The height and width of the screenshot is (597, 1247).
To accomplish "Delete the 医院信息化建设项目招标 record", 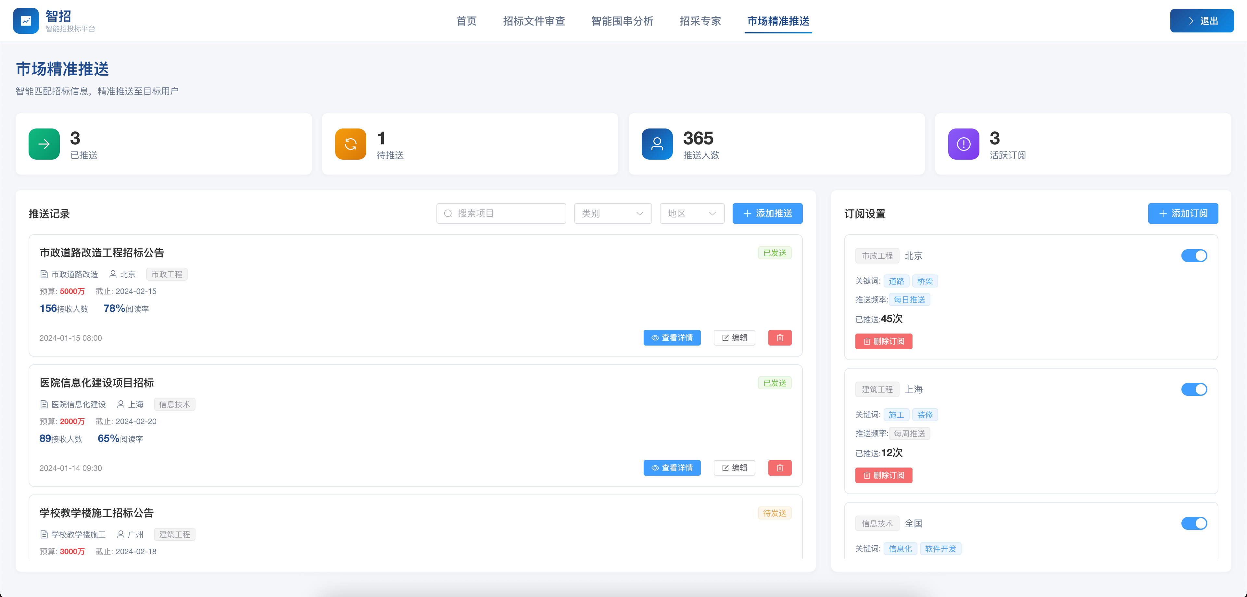I will [779, 468].
